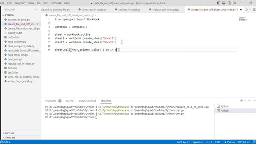Viewport: 256px width, 144px height.
Task: Click line number 6 in gutter
Action: pos(49,38)
